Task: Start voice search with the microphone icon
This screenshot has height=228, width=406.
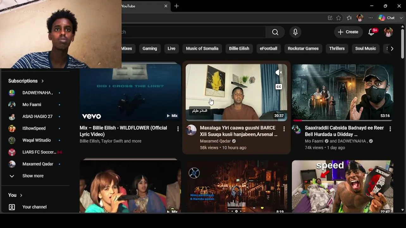Action: (295, 32)
